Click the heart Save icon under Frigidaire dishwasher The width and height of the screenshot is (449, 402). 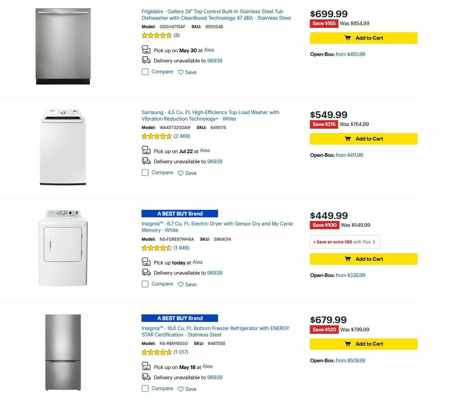pyautogui.click(x=181, y=72)
